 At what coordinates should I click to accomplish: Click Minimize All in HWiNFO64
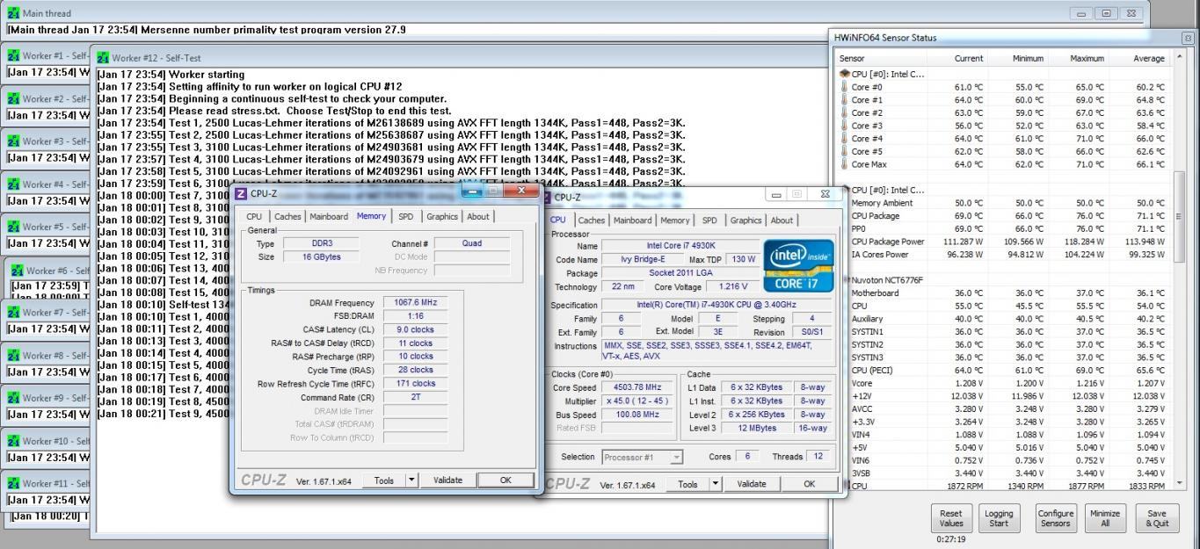pyautogui.click(x=1105, y=518)
